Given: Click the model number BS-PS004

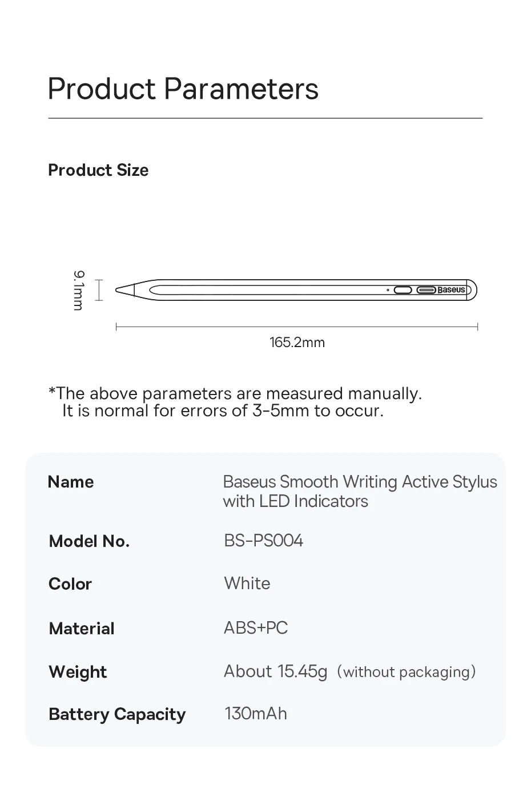Looking at the screenshot, I should 263,541.
